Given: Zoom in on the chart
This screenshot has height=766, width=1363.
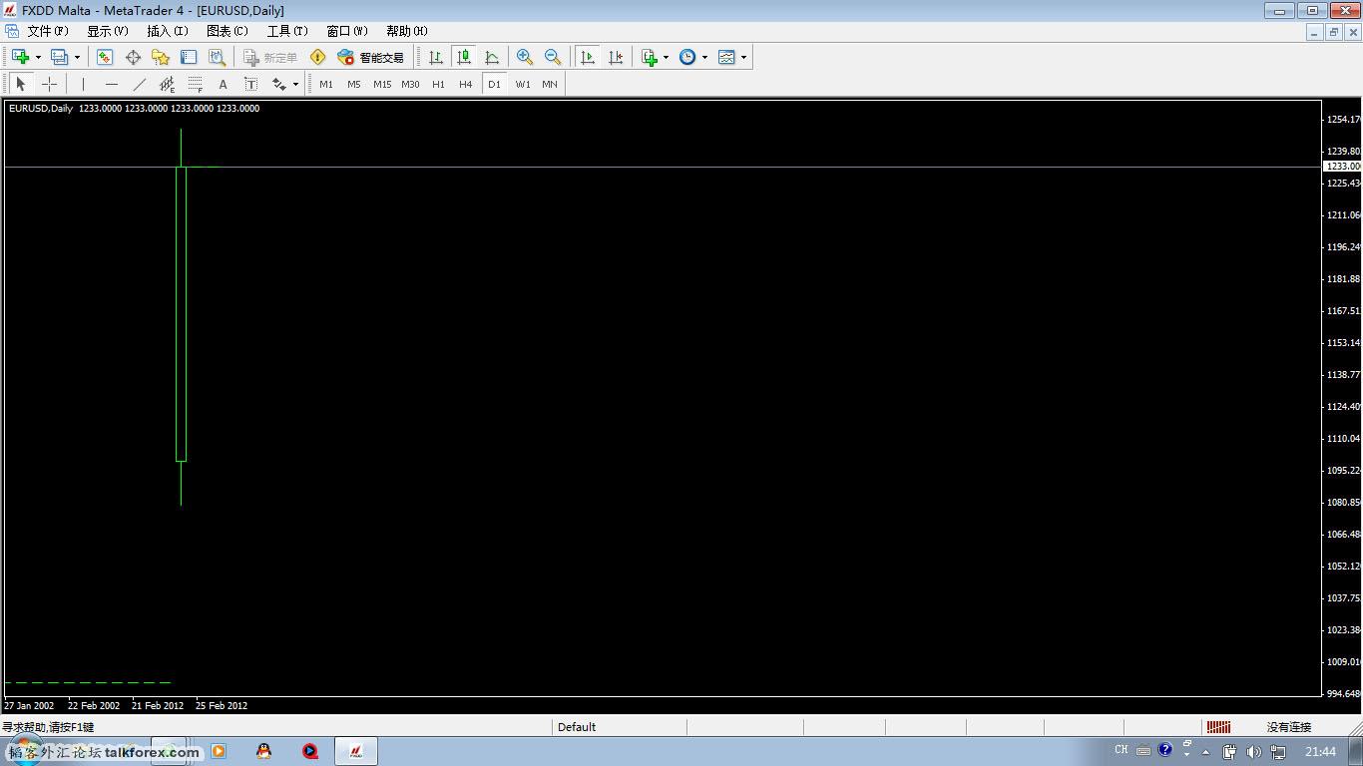Looking at the screenshot, I should click(x=525, y=57).
